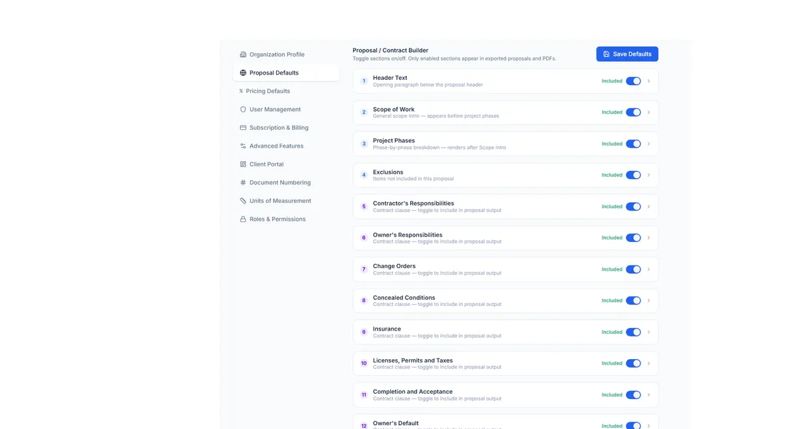Click the number 9 badge for Insurance
Screen dimensions: 798x429
click(364, 332)
